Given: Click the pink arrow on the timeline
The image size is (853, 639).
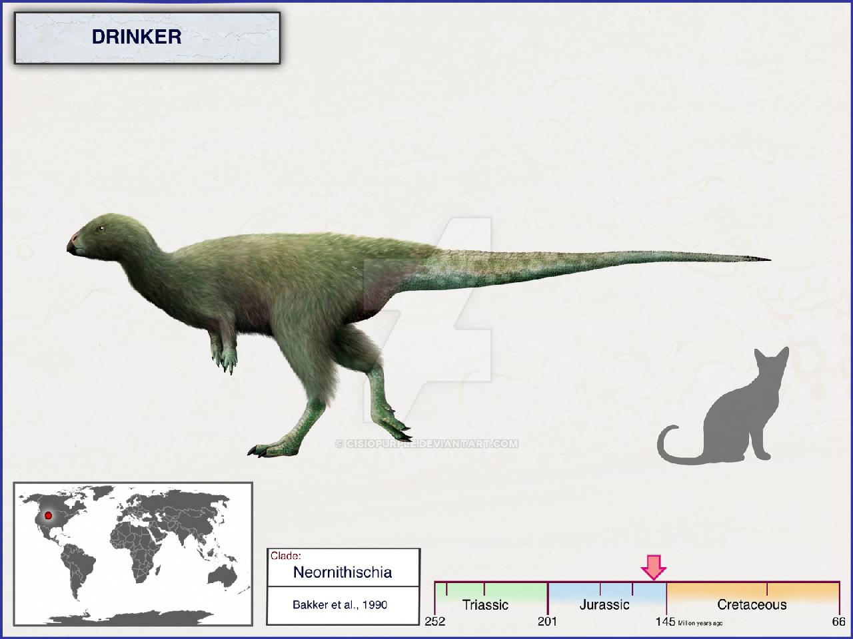Looking at the screenshot, I should (x=653, y=566).
